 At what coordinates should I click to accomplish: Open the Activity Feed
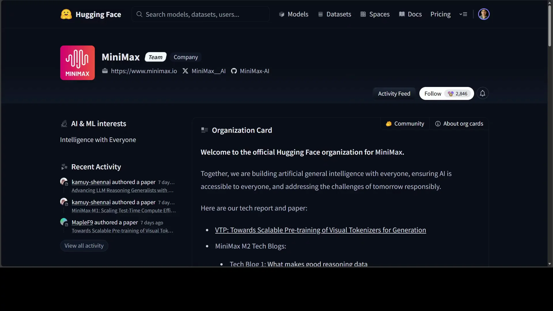[394, 94]
